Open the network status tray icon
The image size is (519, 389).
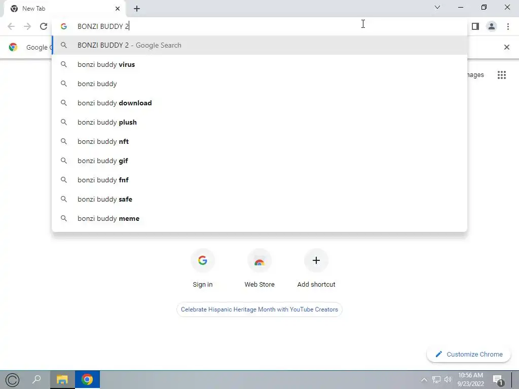[x=436, y=380]
